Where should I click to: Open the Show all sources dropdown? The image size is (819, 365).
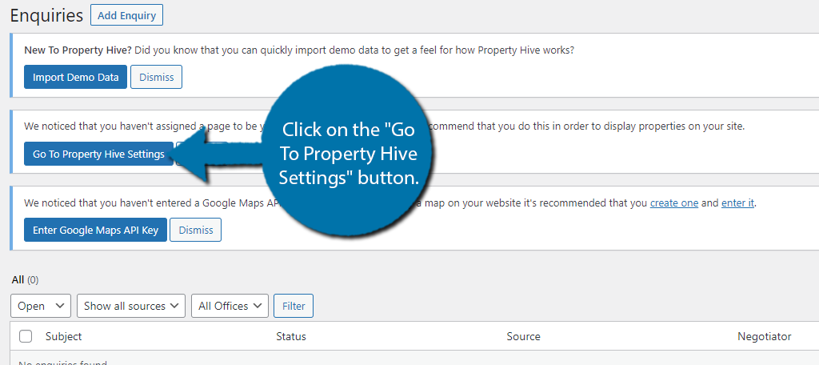[x=131, y=306]
